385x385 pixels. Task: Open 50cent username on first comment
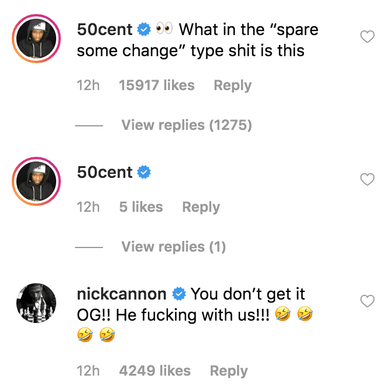pos(105,29)
